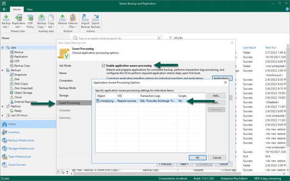This screenshot has height=181, width=290.
Task: Select Replication under Jobs in tree
Action: 21,57
